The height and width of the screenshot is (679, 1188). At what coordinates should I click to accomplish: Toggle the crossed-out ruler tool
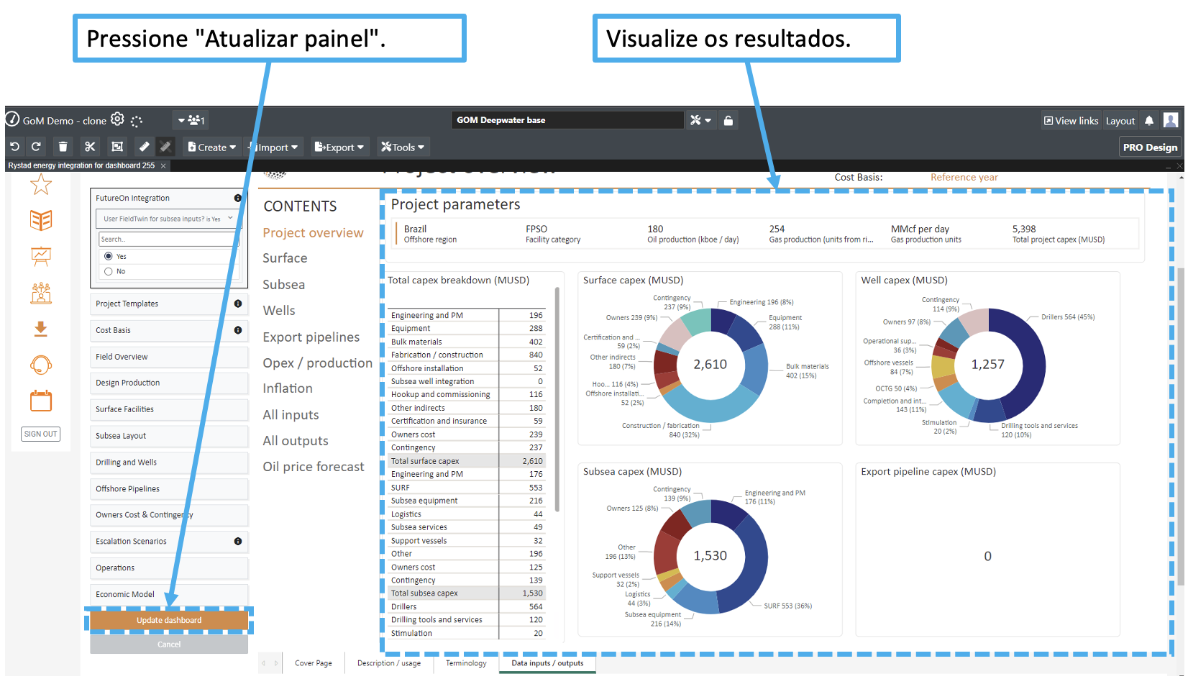[165, 147]
